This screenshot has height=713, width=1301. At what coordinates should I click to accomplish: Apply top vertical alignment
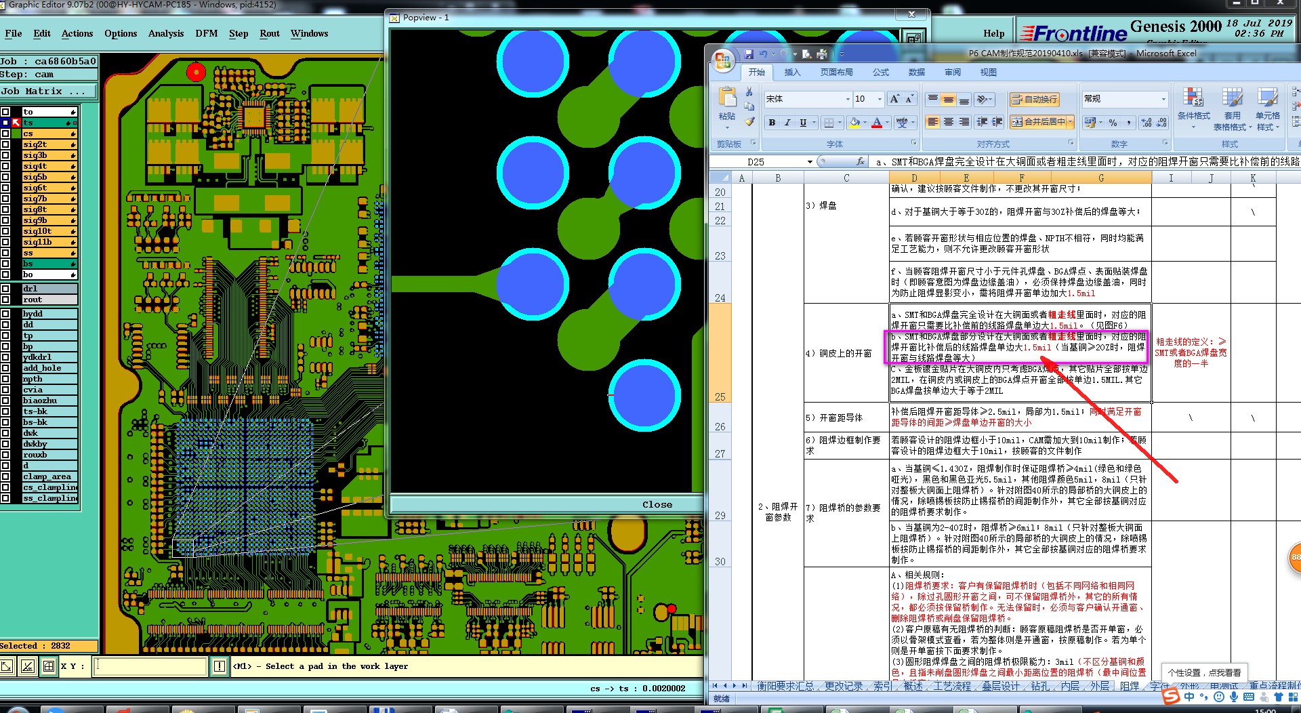[x=933, y=99]
